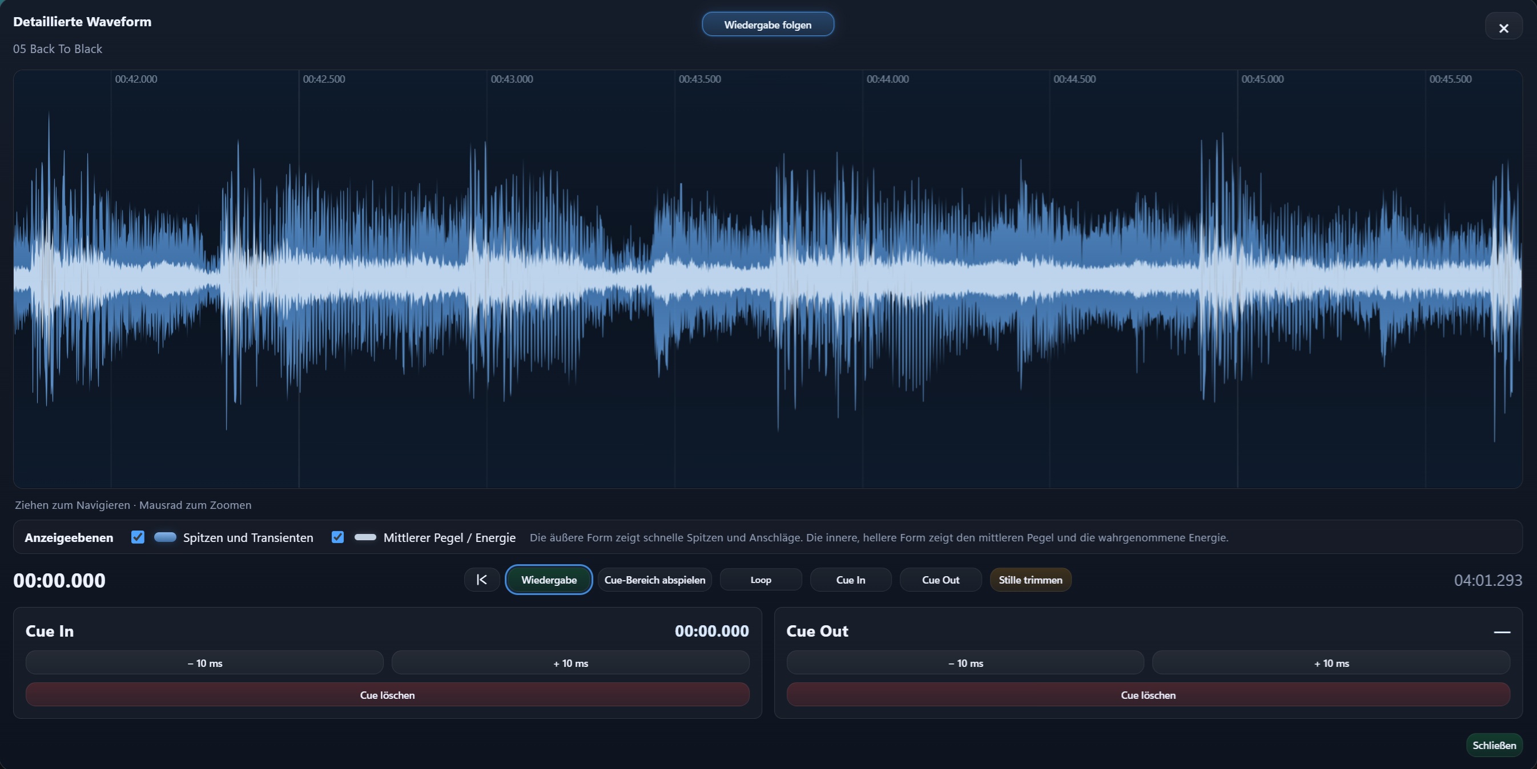Click the 00:45.500 timeline marker
Screen dimensions: 1537x769
[1450, 79]
